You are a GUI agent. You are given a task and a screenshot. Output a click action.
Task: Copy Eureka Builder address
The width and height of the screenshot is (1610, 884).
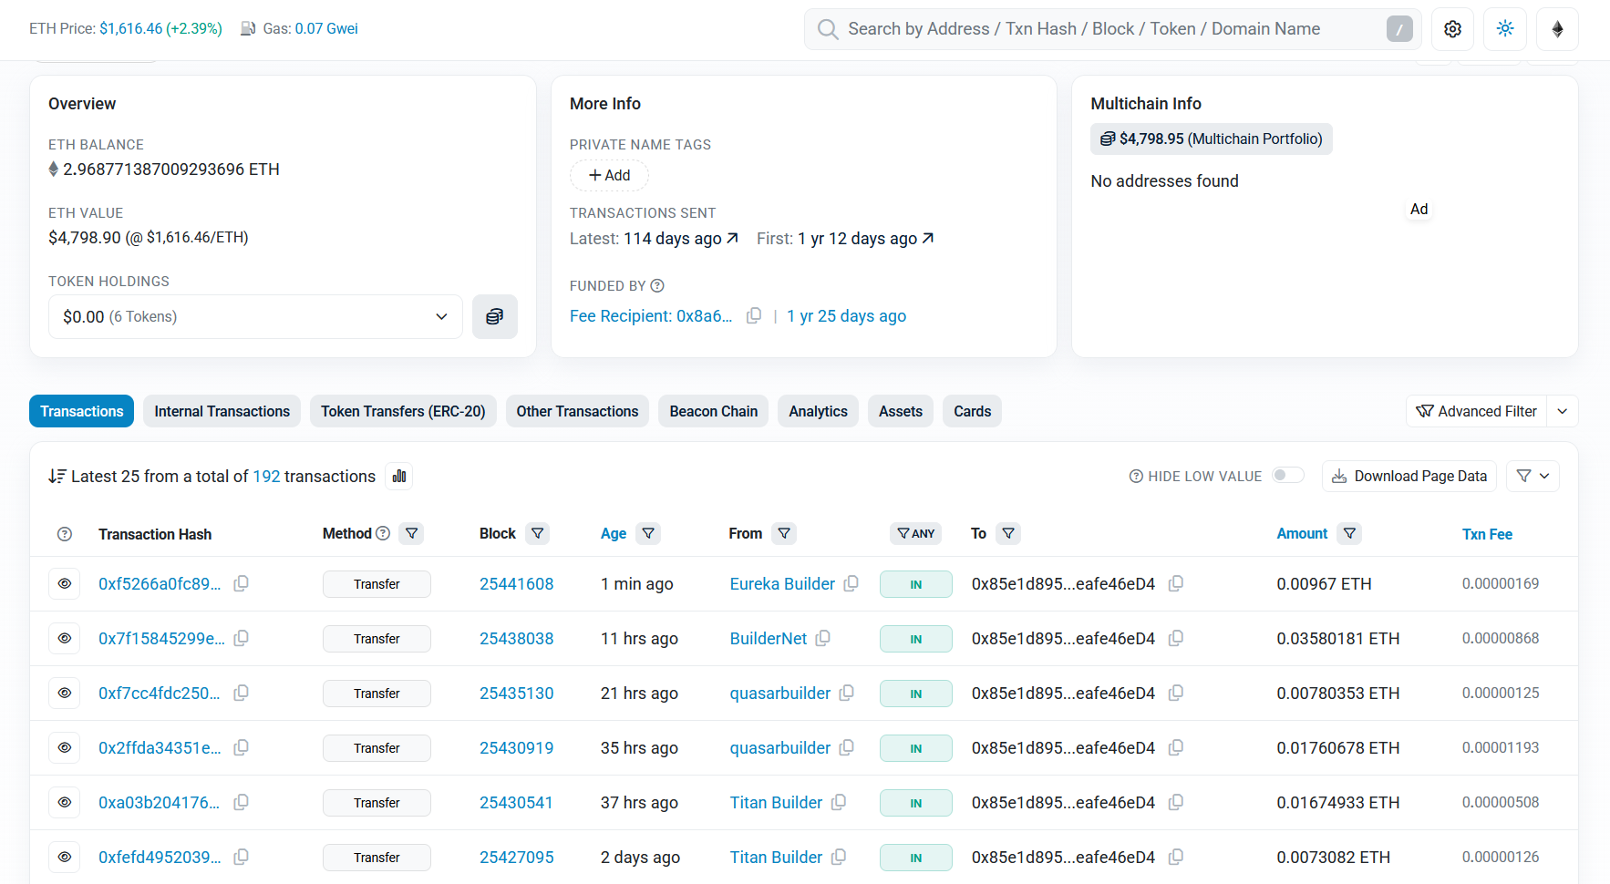click(x=851, y=583)
